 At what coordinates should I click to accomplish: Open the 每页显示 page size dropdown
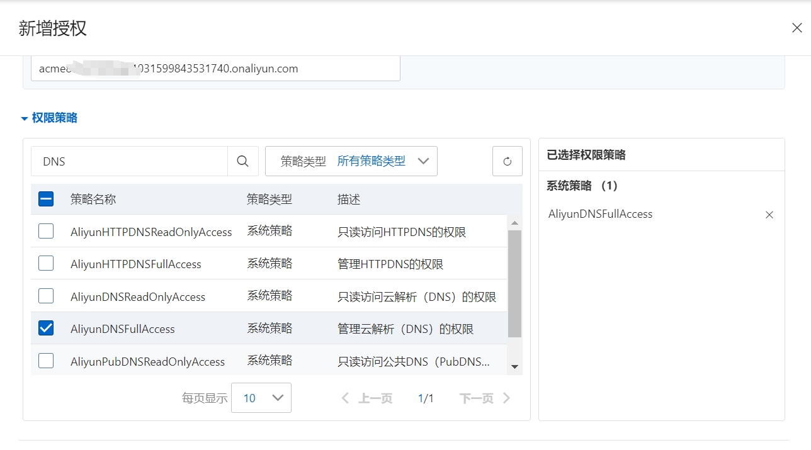[261, 398]
